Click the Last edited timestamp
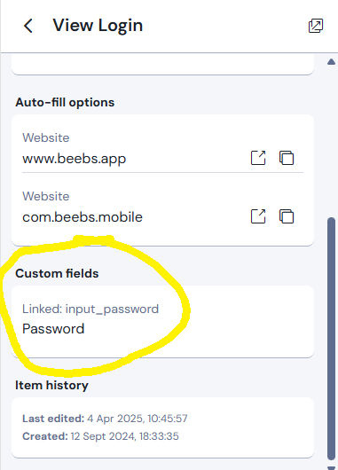Screen dimensions: 338x470 (x=105, y=419)
